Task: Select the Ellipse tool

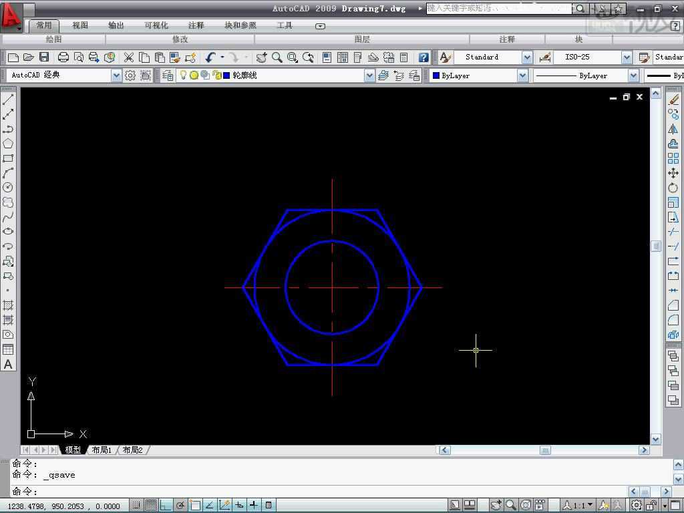Action: tap(8, 232)
